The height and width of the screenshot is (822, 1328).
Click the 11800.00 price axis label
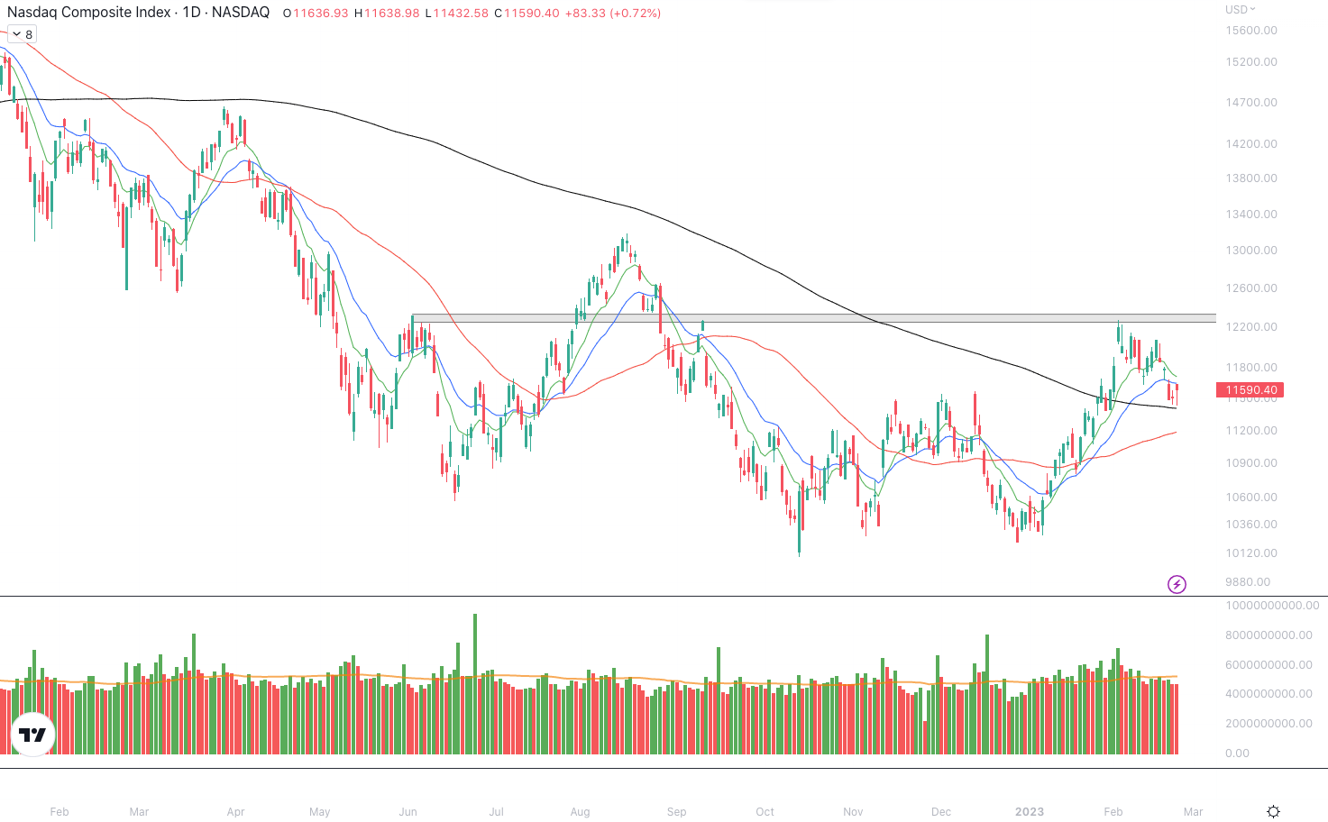(x=1251, y=368)
